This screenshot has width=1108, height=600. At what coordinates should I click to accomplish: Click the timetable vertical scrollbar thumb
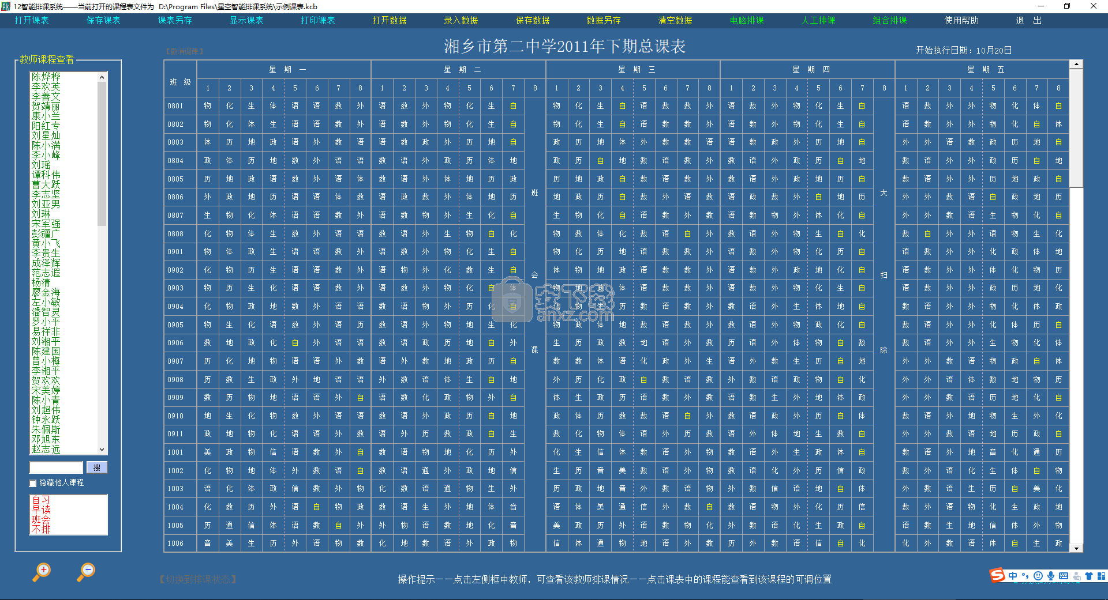1076,128
